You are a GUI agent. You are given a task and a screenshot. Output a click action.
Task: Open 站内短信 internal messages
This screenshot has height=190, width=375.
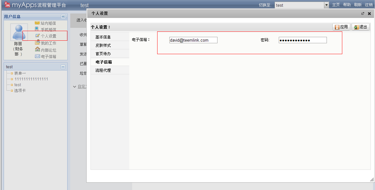point(45,23)
